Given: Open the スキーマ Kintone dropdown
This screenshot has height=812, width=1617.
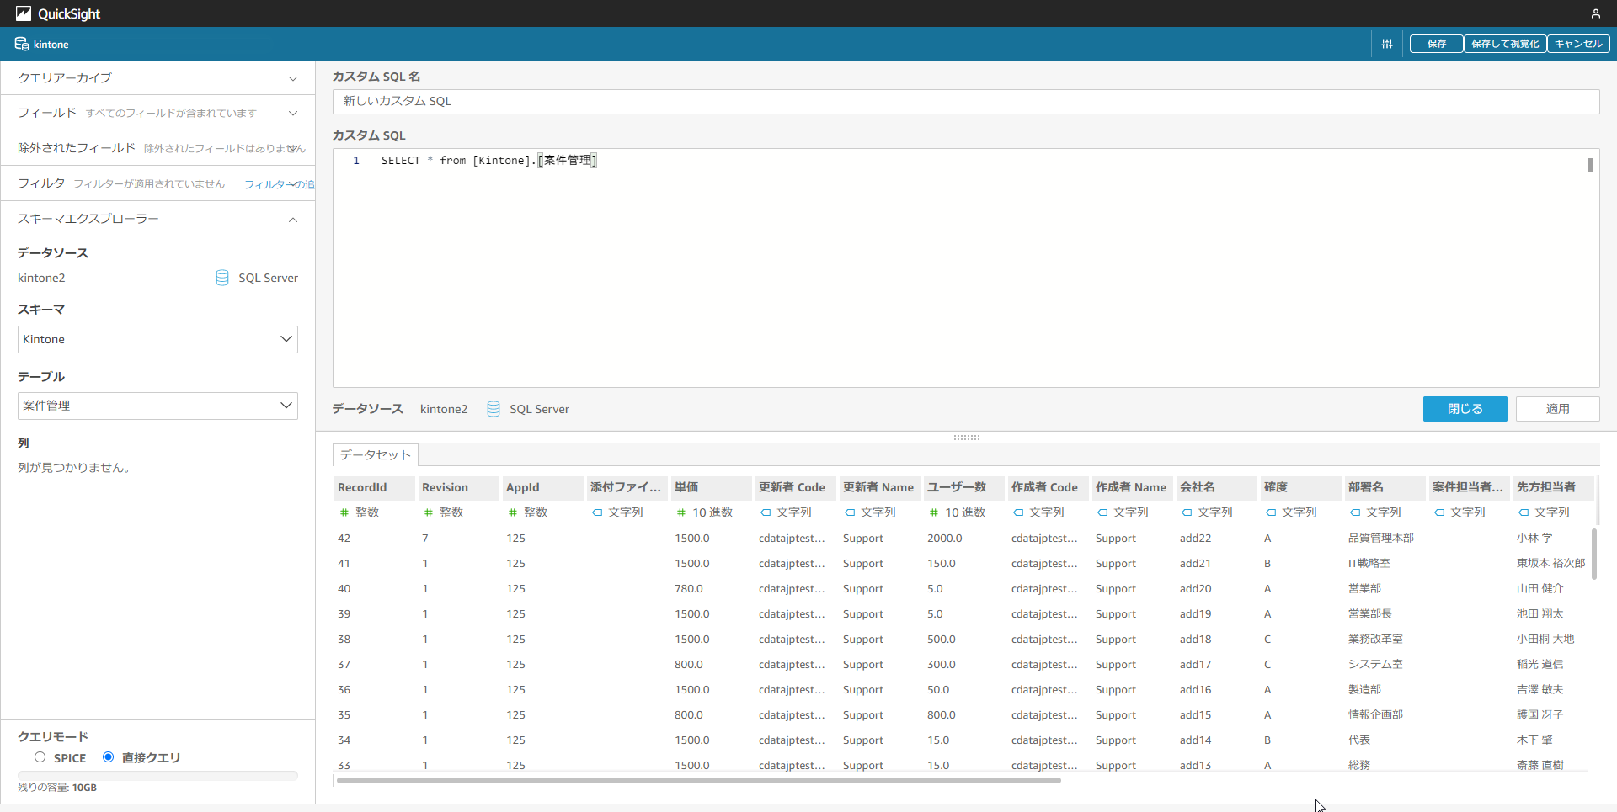Looking at the screenshot, I should [157, 339].
